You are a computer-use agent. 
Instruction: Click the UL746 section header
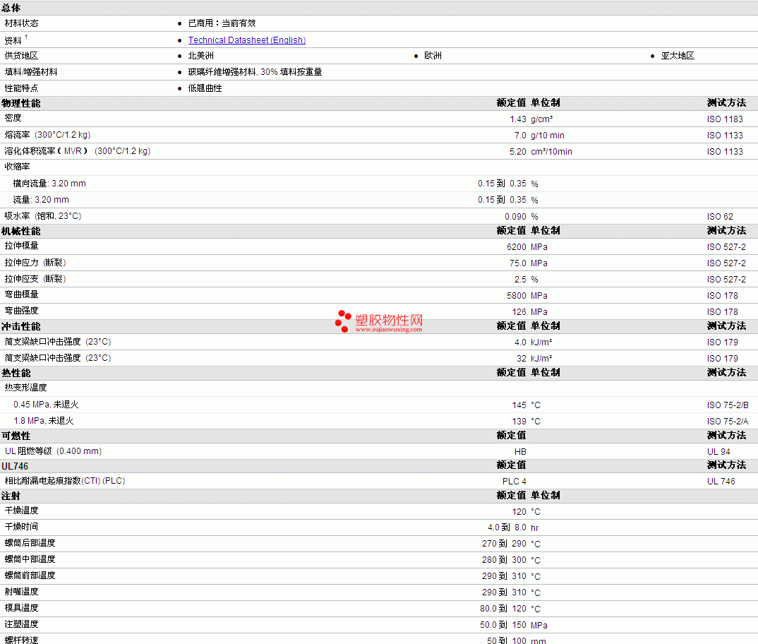[x=15, y=466]
